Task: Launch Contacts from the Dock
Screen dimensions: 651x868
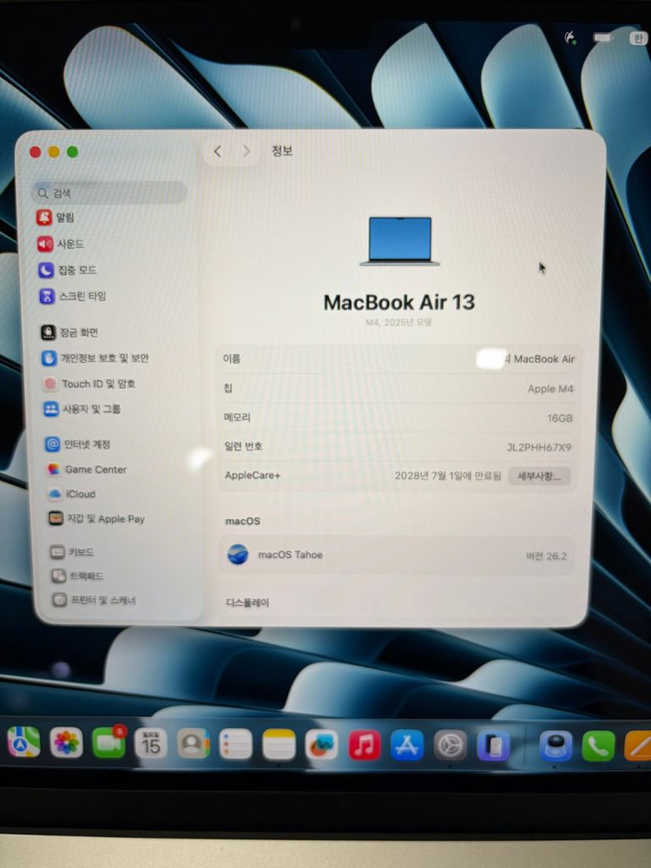Action: click(x=194, y=744)
